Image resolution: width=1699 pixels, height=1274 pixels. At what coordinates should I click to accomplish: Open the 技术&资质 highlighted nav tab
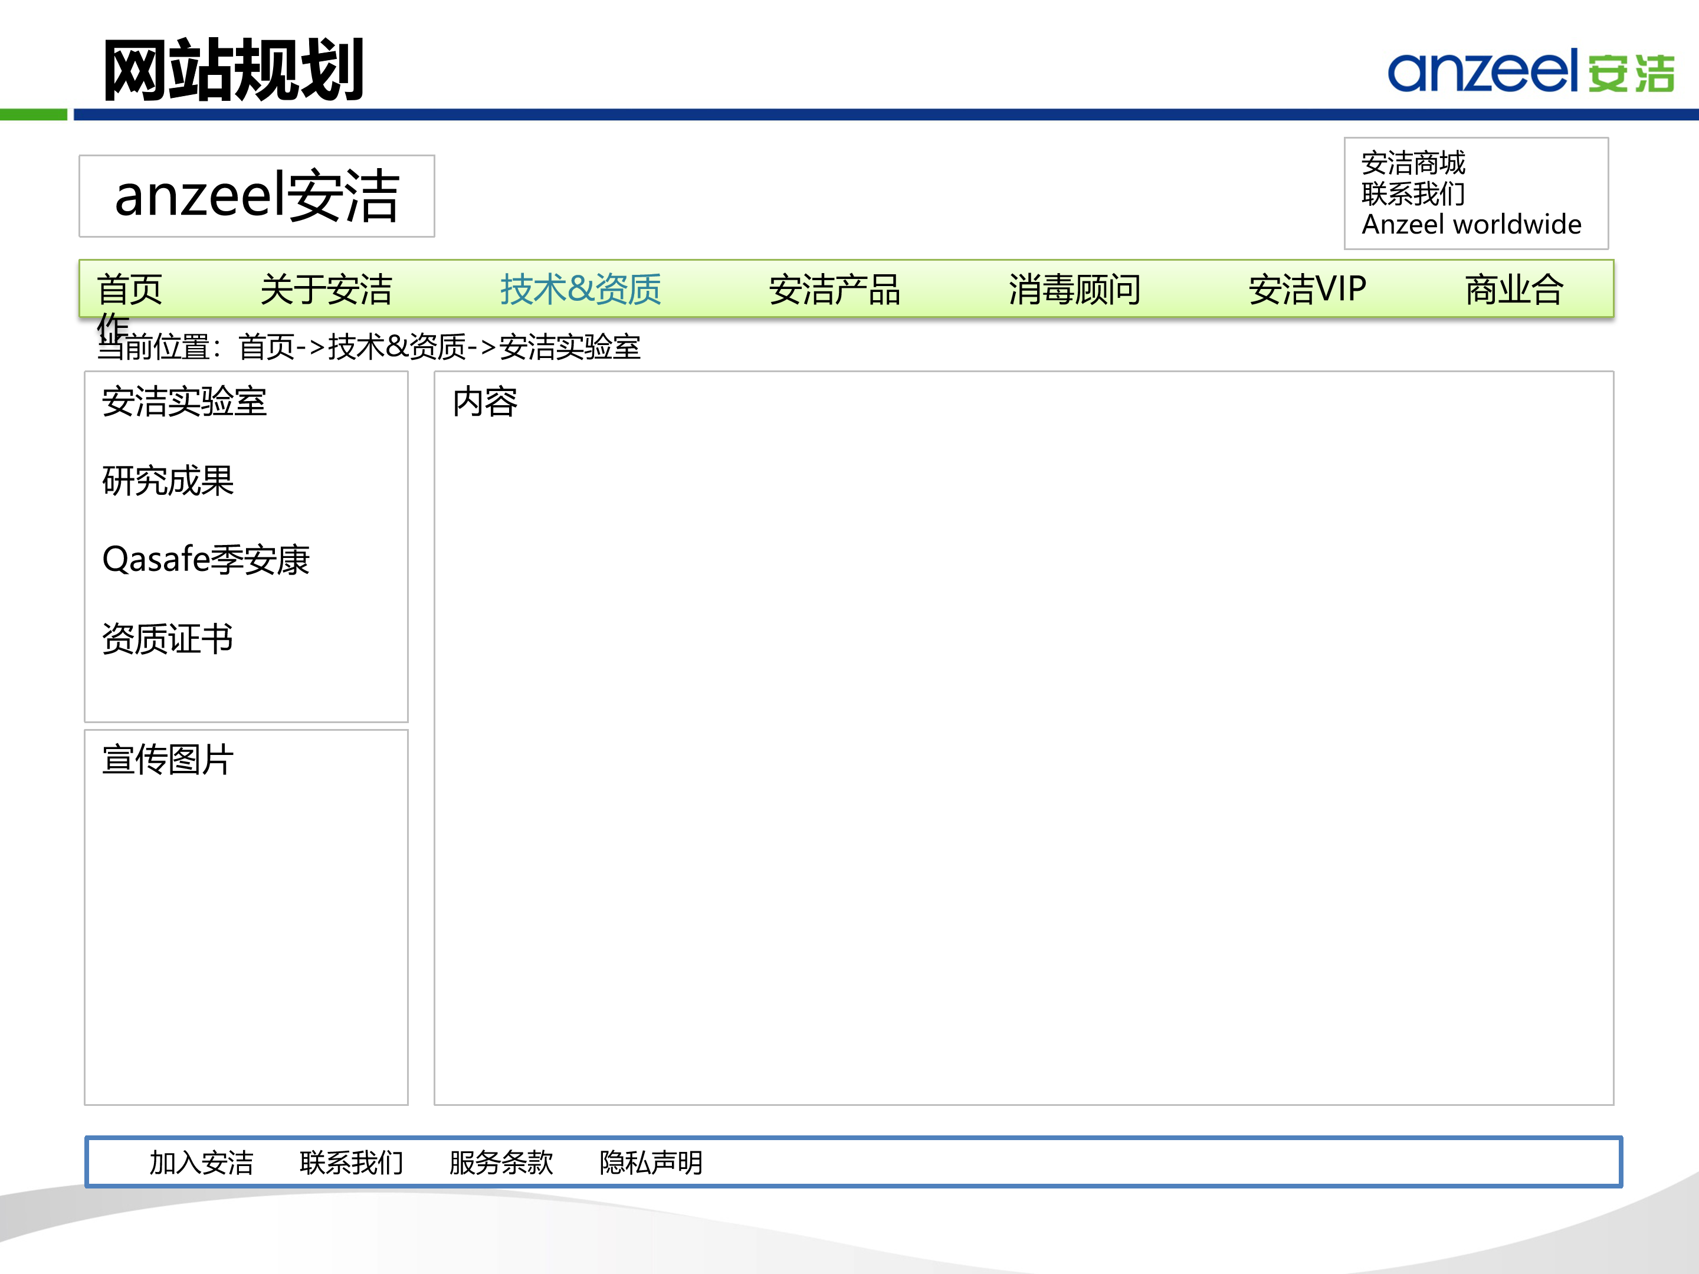[582, 290]
